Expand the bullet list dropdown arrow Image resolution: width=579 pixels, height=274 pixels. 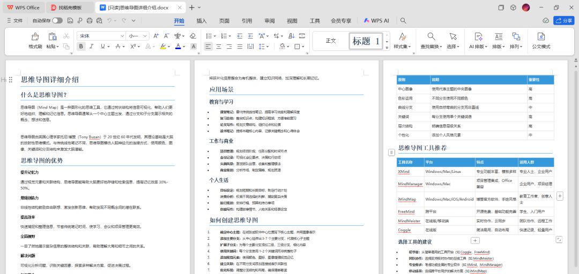214,36
